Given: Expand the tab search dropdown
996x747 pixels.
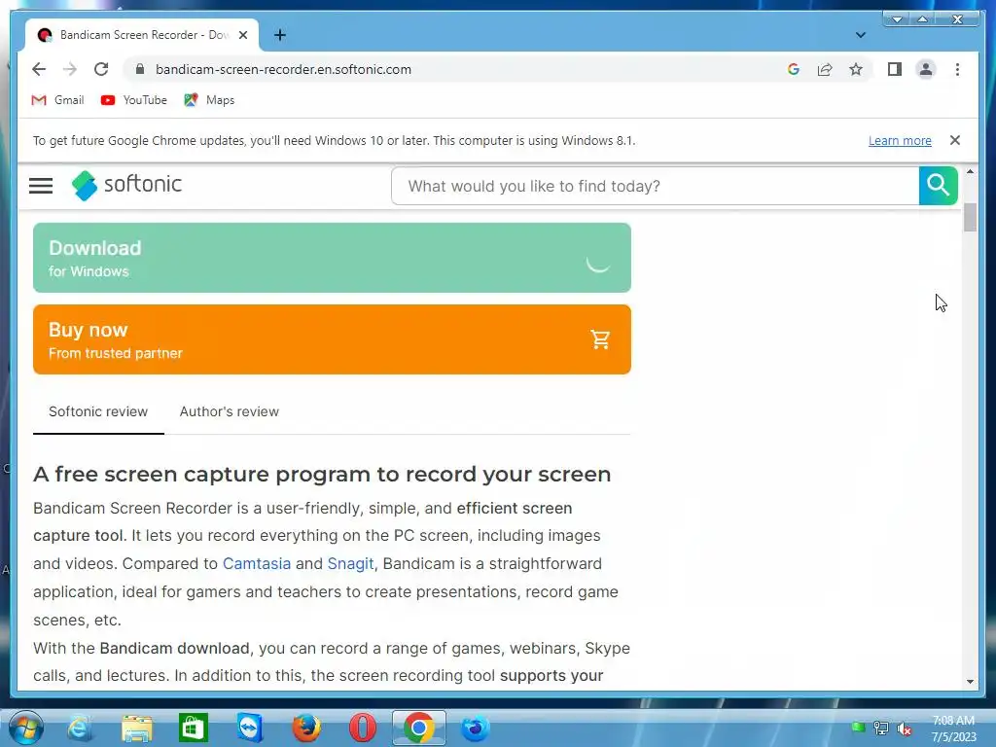Looking at the screenshot, I should point(860,35).
